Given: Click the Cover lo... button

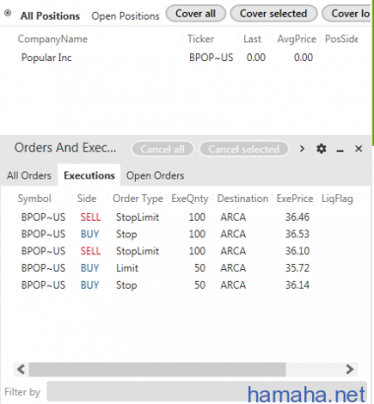Looking at the screenshot, I should [x=347, y=14].
